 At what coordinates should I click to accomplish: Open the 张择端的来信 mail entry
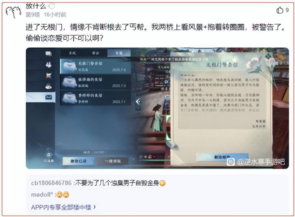click(95, 82)
